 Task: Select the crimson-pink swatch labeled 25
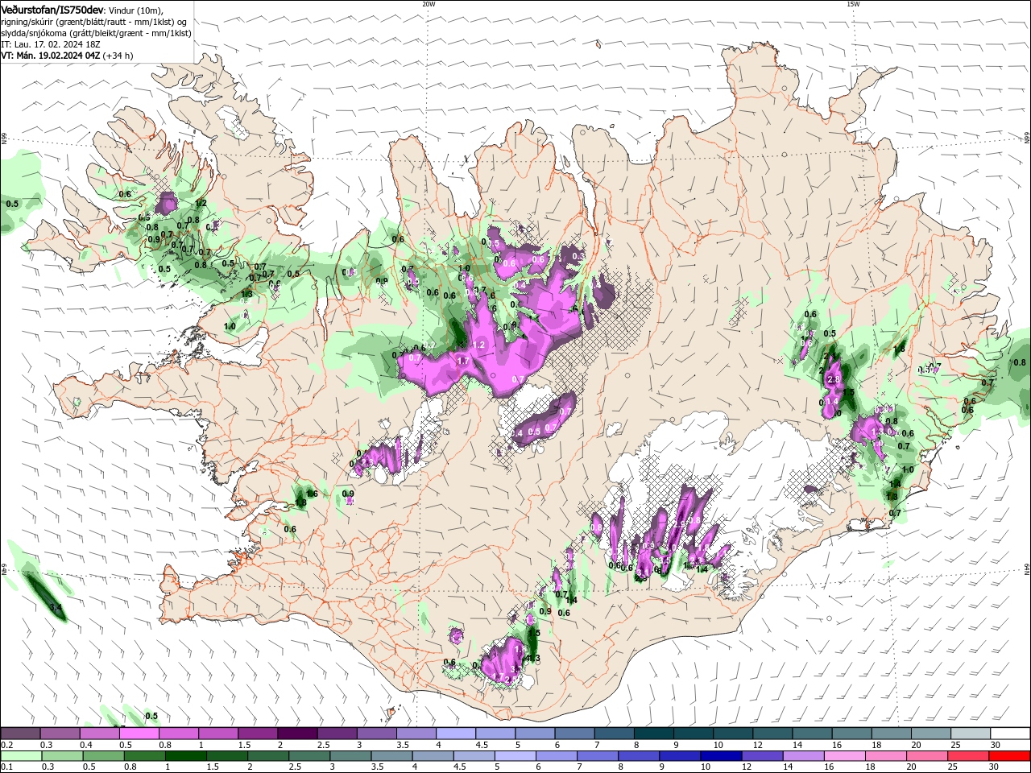click(968, 756)
